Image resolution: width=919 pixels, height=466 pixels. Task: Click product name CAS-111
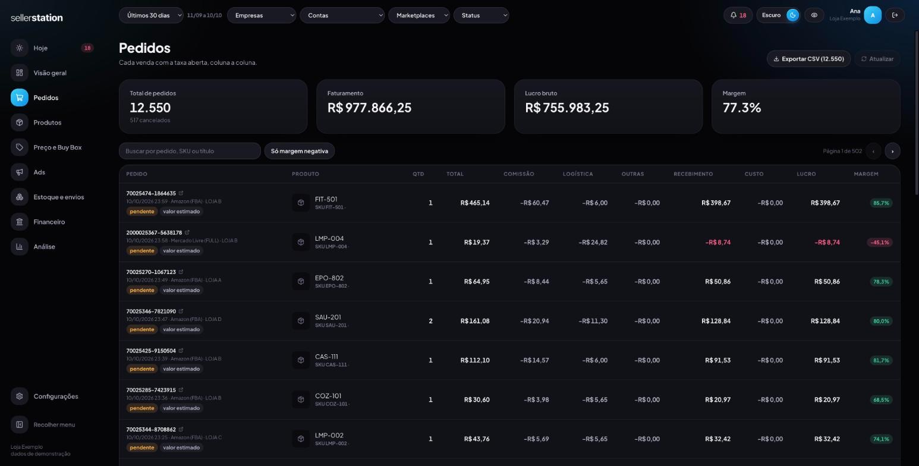[326, 357]
